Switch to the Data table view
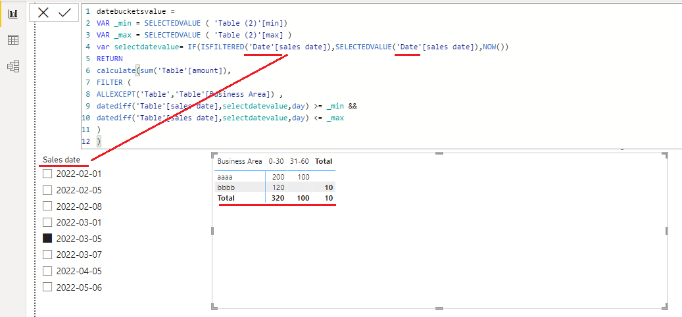 point(13,40)
